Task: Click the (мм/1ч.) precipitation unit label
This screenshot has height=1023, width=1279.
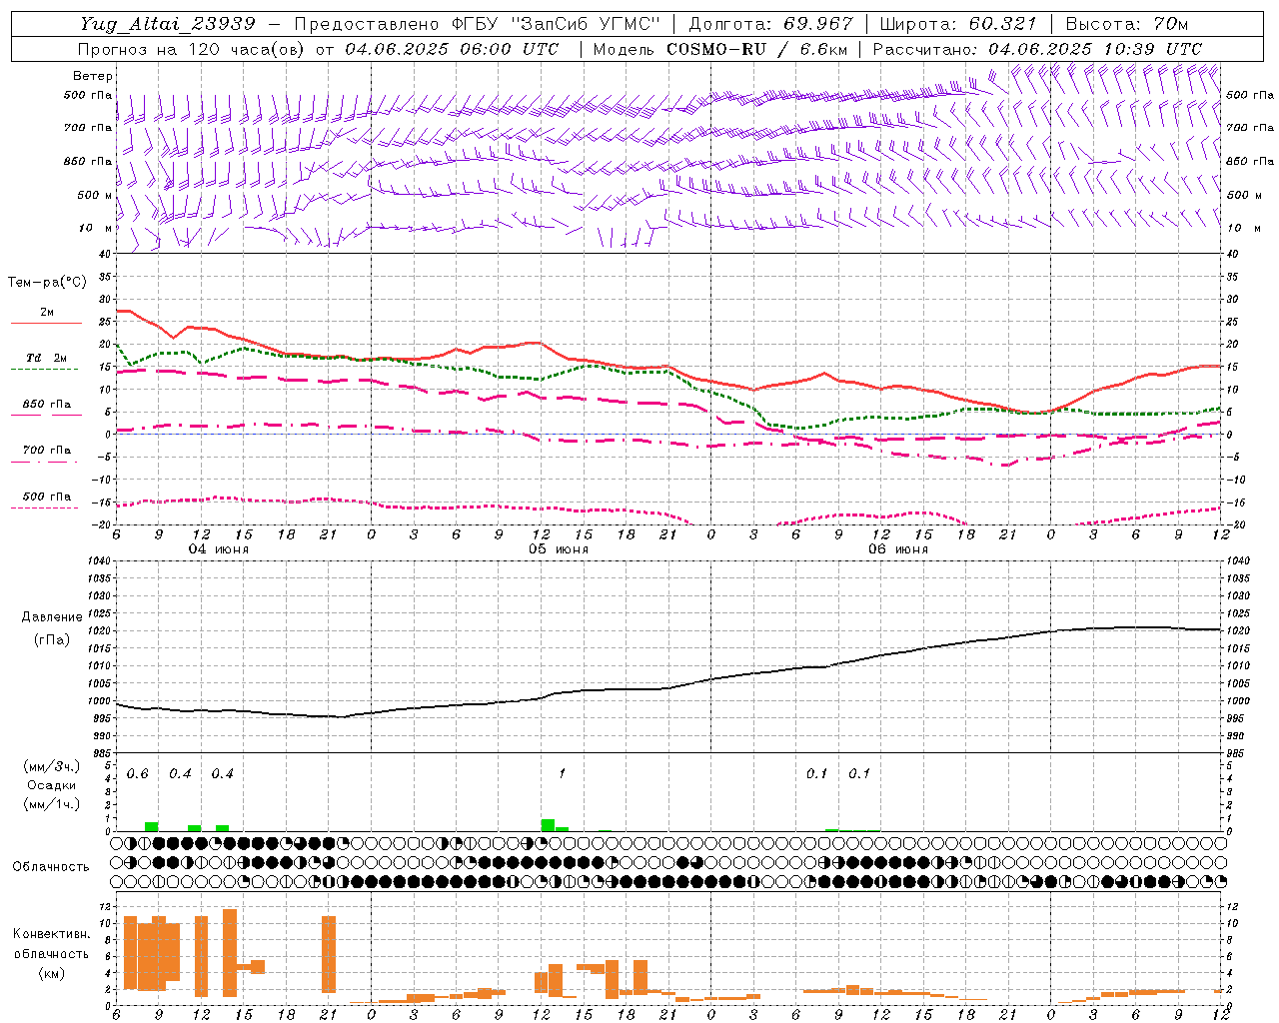Action: (52, 803)
